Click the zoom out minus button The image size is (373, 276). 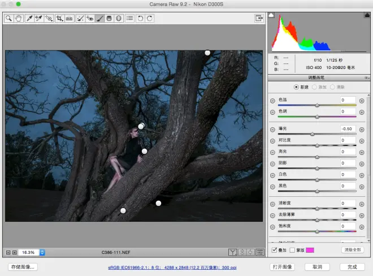8,252
